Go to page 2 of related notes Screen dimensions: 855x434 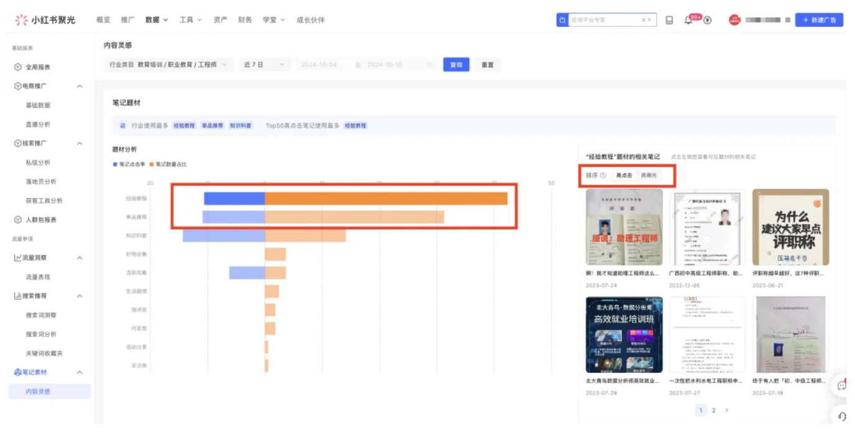714,410
